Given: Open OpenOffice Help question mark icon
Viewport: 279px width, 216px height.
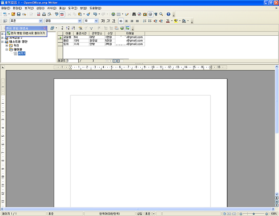Looking at the screenshot, I should coord(168,14).
